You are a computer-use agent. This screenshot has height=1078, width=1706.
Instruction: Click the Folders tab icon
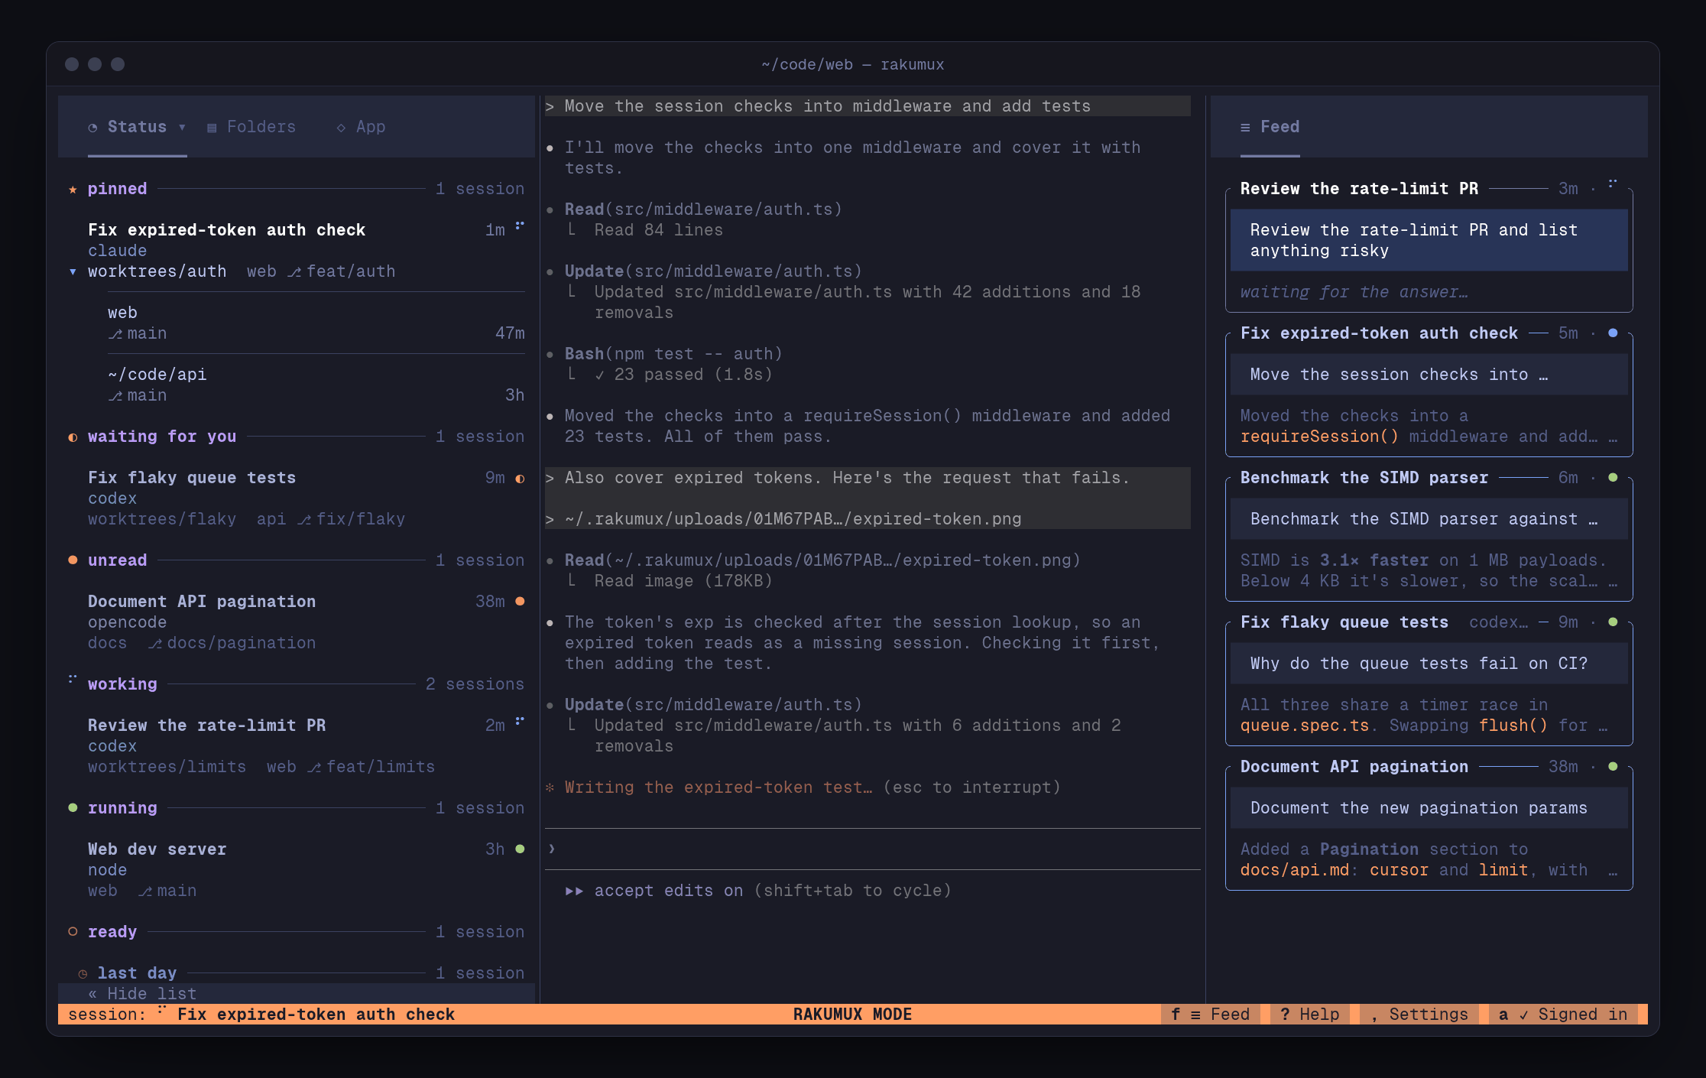tap(212, 128)
